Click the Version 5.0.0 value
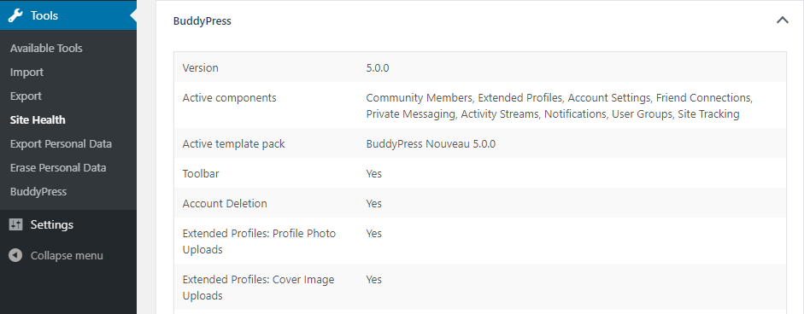 [x=378, y=67]
